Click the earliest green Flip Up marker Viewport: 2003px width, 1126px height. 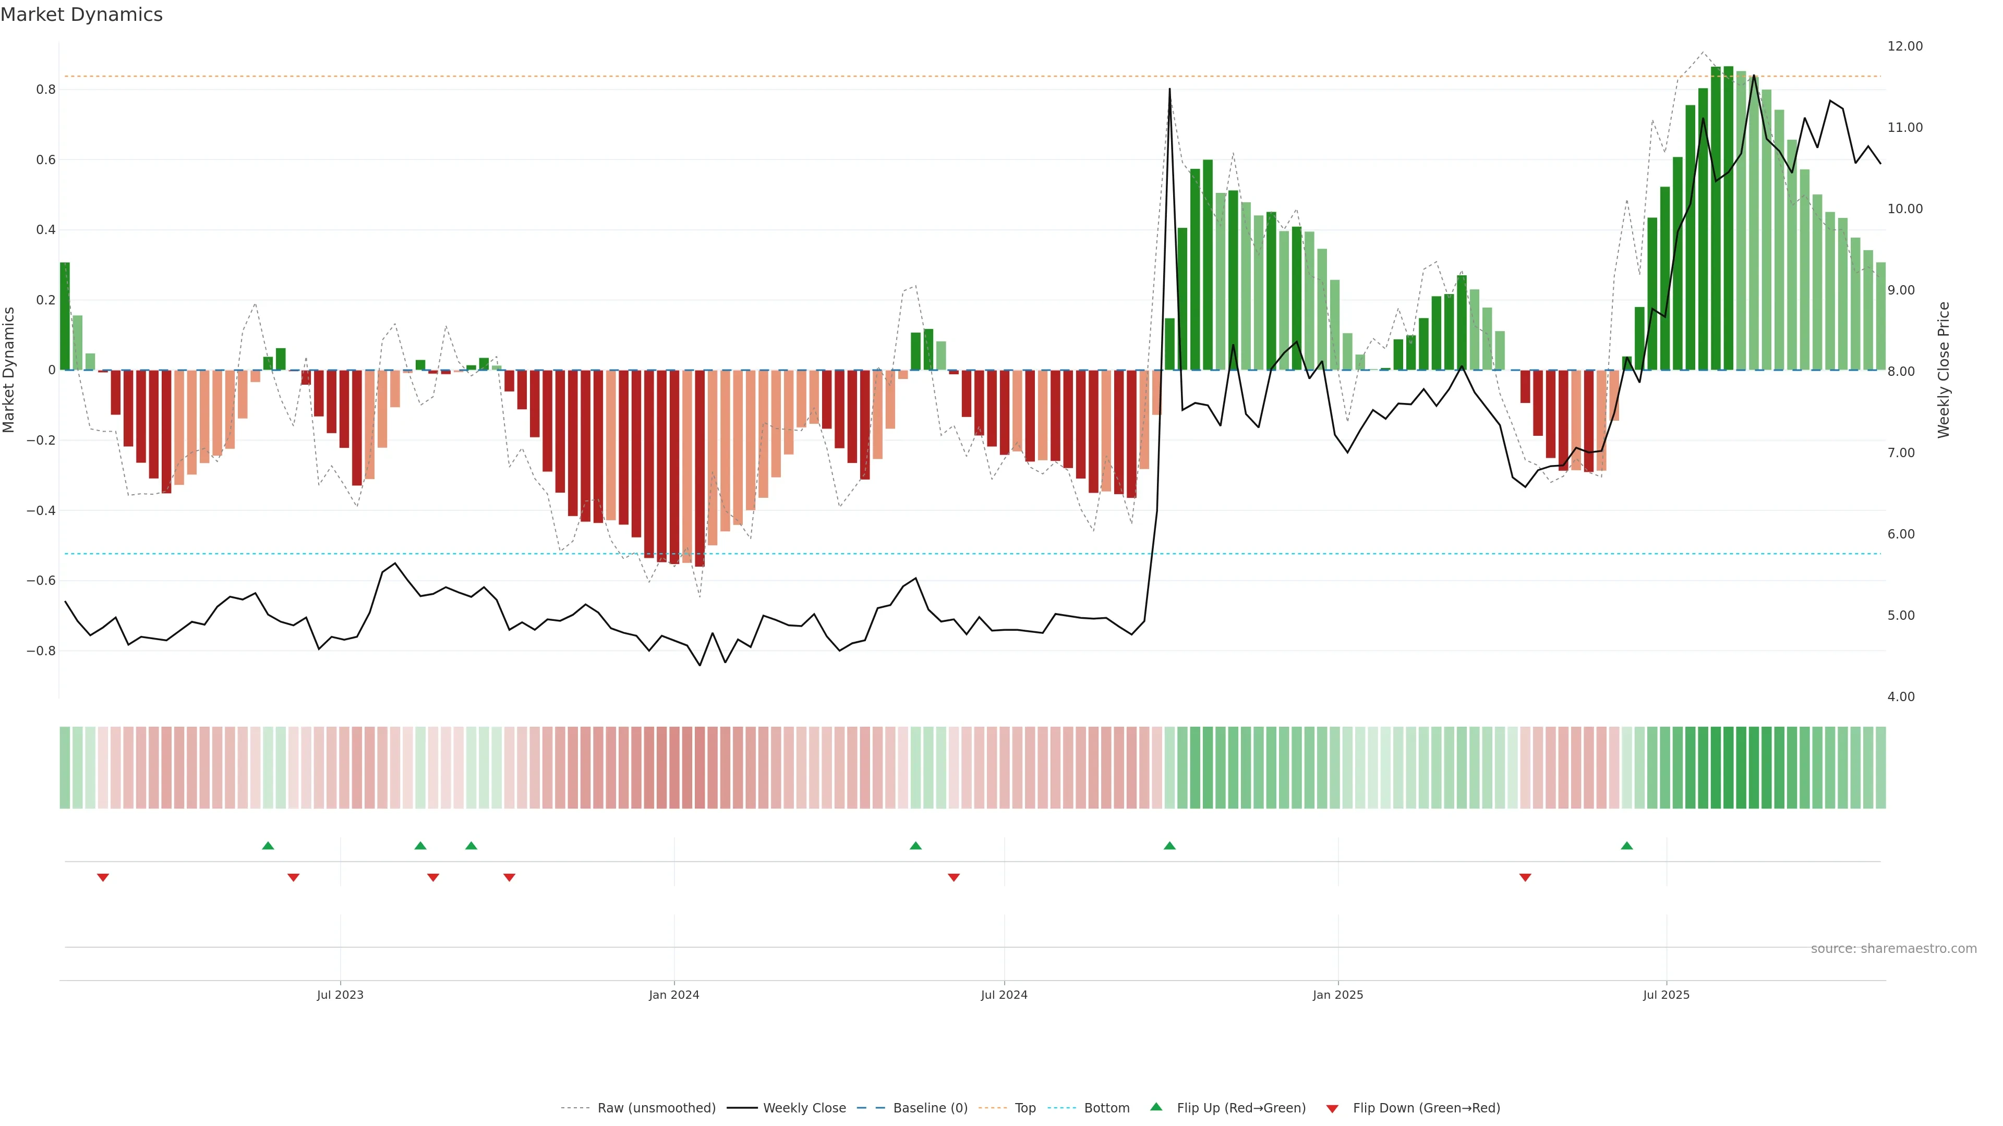pos(268,846)
